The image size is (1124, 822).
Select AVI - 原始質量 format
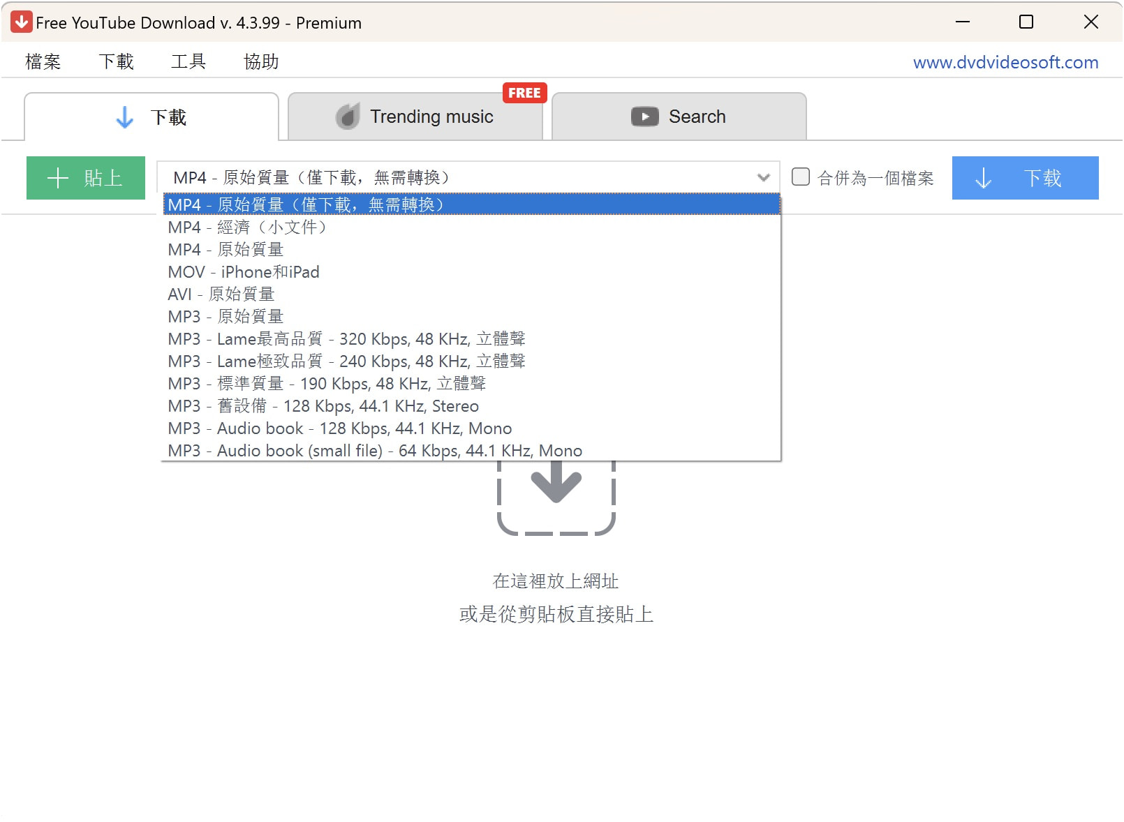tap(471, 294)
